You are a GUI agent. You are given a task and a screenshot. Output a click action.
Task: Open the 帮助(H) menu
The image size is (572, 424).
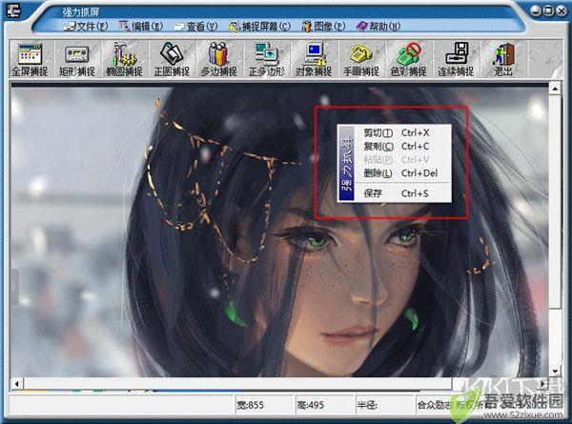coord(378,27)
